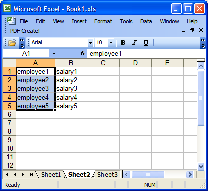
Task: Click the horizontal scrollbar thumb
Action: click(148, 175)
